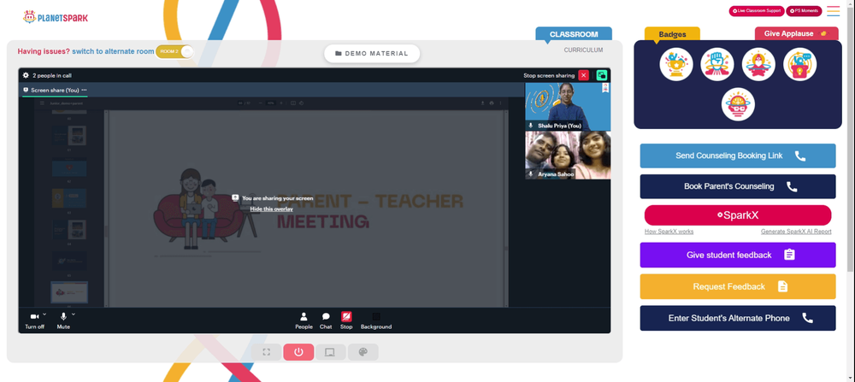Click Hide this overlay
This screenshot has width=855, height=382.
tap(272, 209)
